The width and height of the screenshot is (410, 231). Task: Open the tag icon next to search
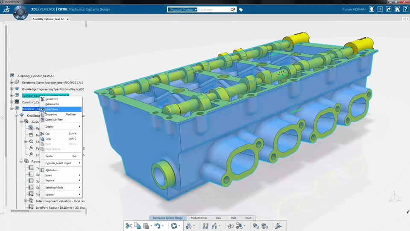(x=241, y=10)
